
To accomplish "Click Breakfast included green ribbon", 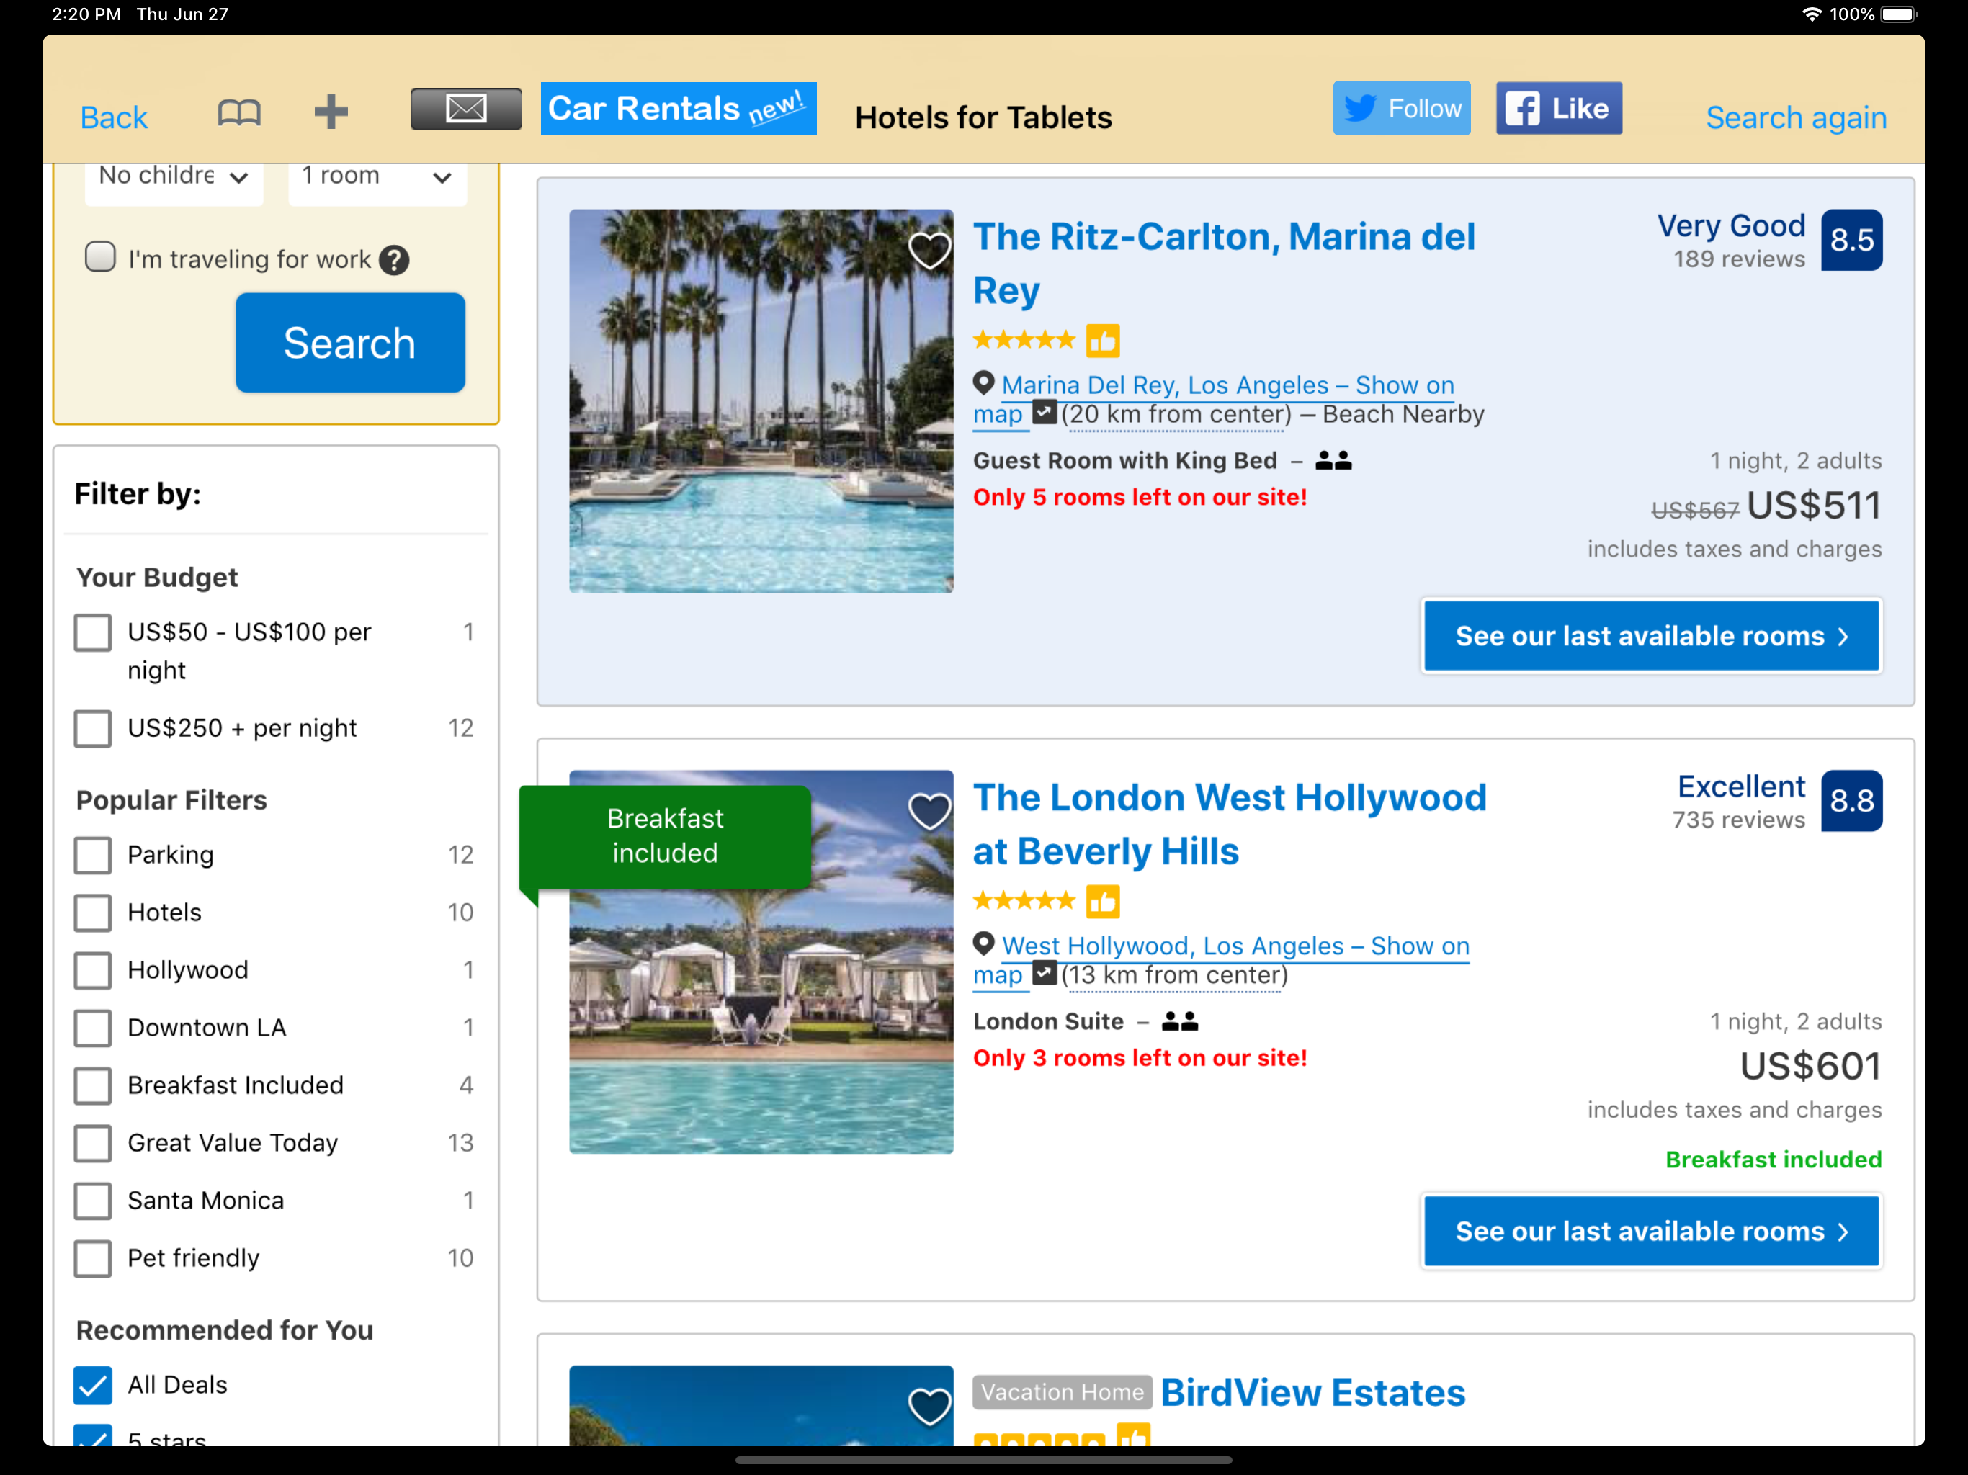I will pyautogui.click(x=665, y=836).
